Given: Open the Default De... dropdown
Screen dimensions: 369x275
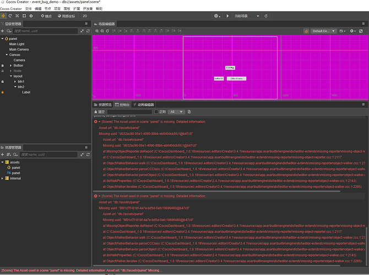Looking at the screenshot, I should [324, 31].
